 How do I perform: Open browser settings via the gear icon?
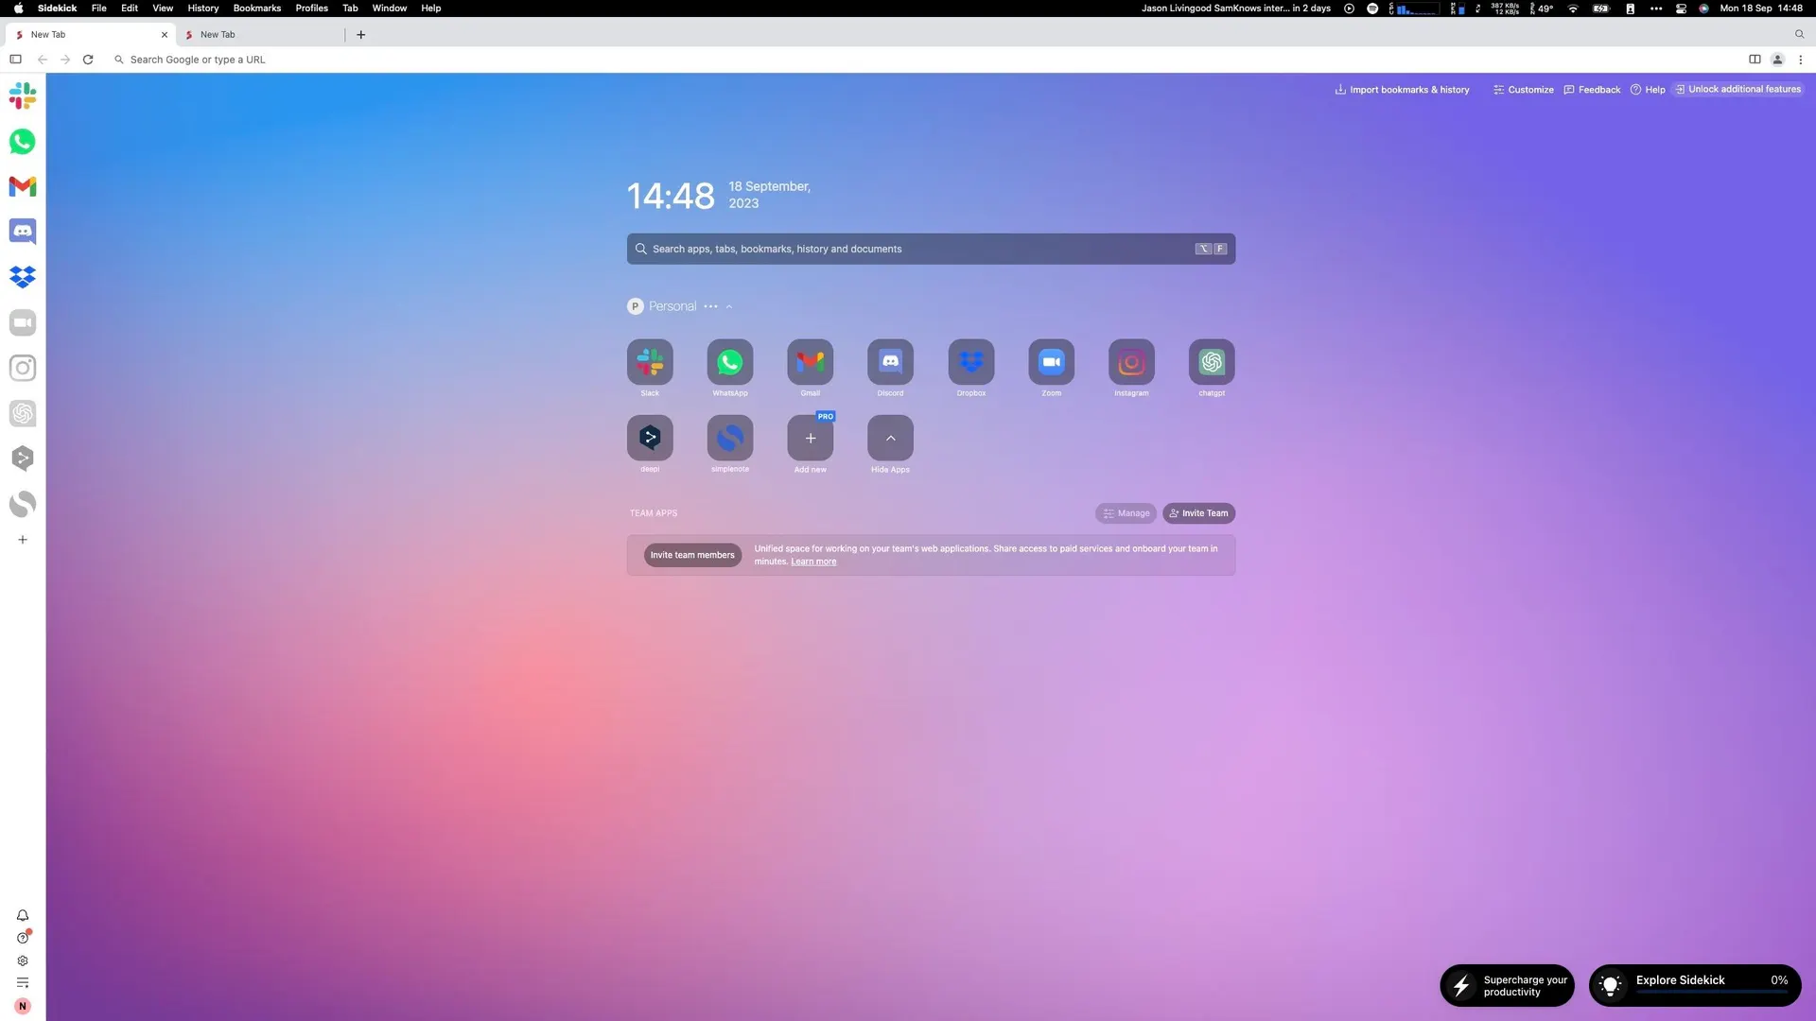click(22, 960)
